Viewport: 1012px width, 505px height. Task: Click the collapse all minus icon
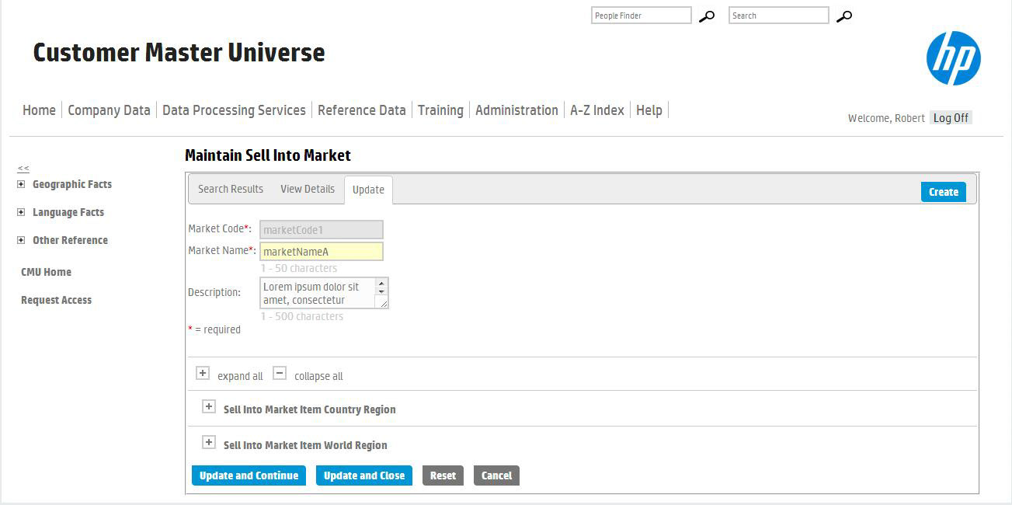pos(280,373)
